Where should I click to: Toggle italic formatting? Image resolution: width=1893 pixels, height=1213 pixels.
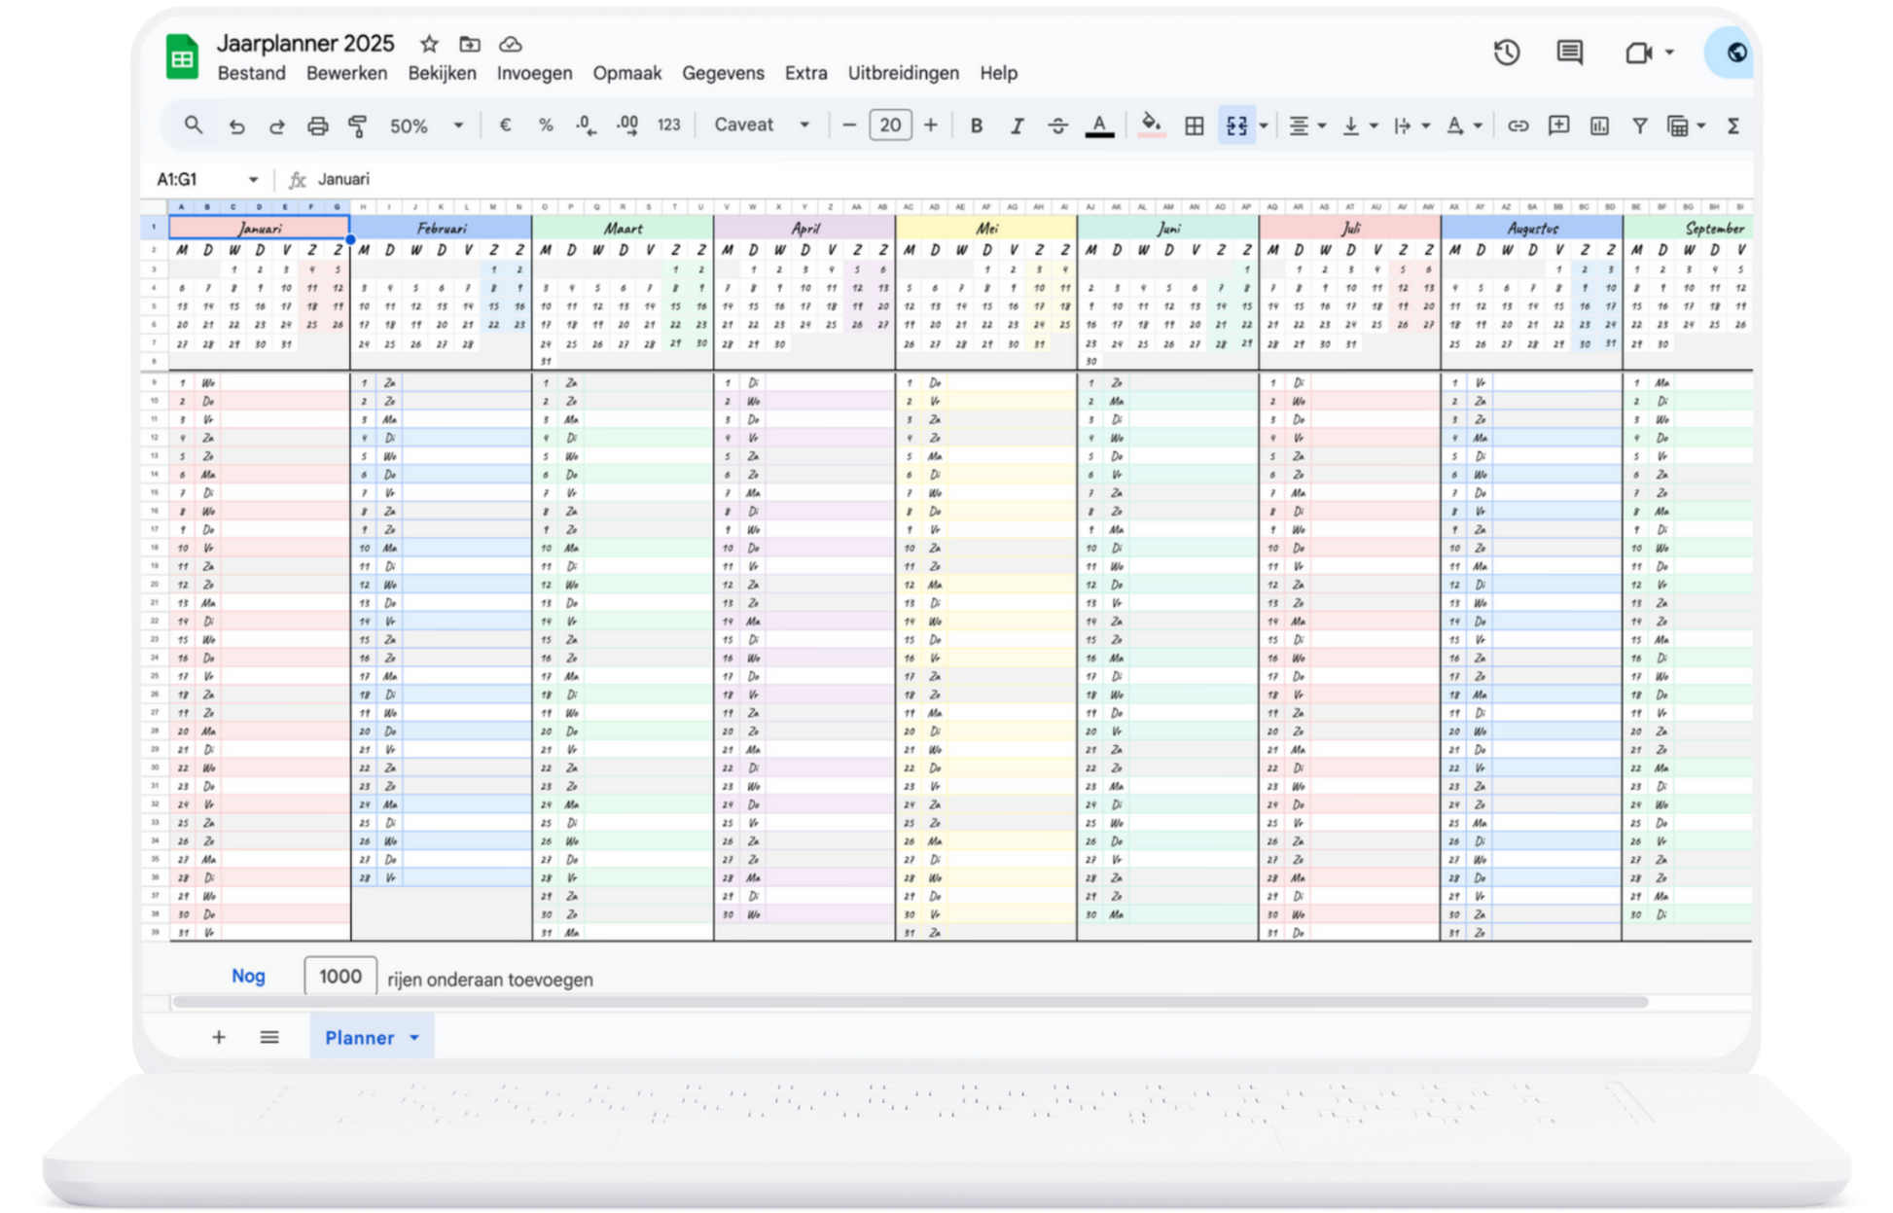click(1018, 125)
